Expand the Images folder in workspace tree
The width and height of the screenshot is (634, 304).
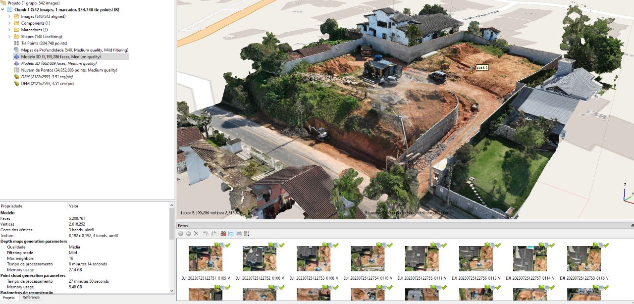(x=9, y=16)
